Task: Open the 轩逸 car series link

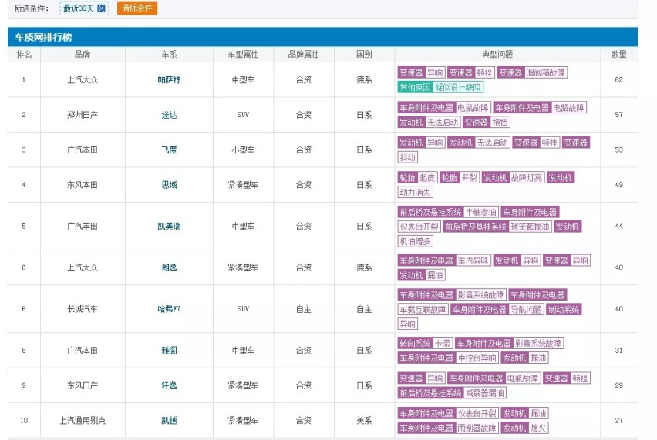Action: [169, 385]
